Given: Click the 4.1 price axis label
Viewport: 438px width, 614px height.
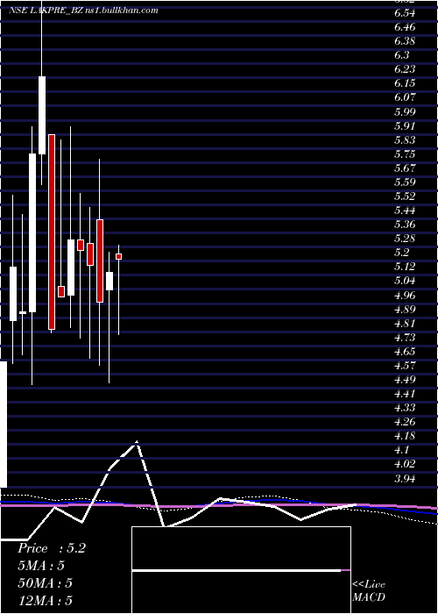Looking at the screenshot, I should [402, 450].
